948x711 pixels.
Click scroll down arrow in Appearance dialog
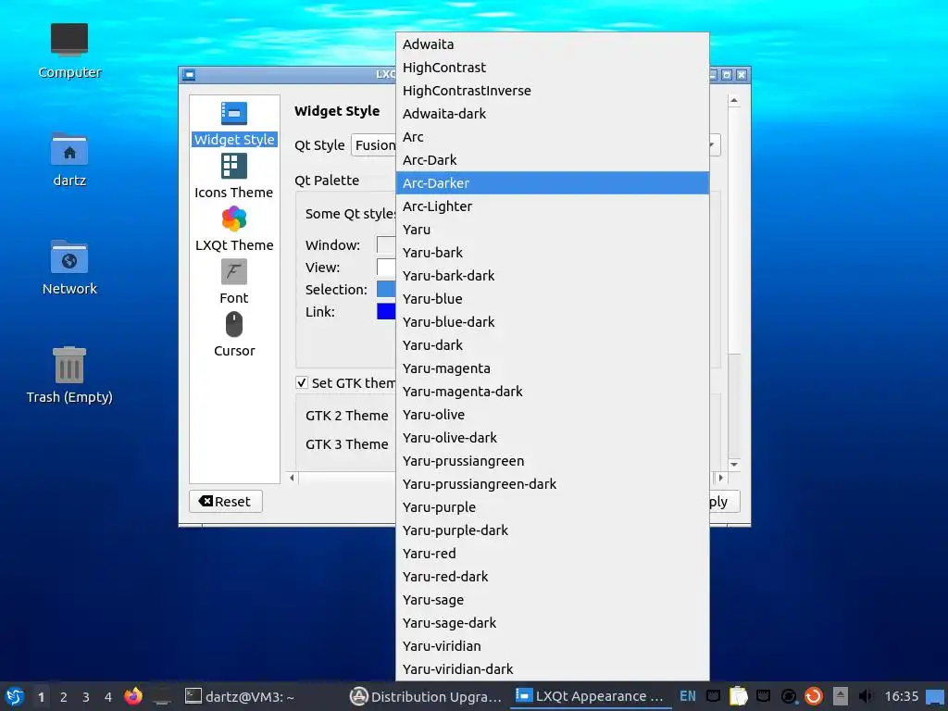734,465
